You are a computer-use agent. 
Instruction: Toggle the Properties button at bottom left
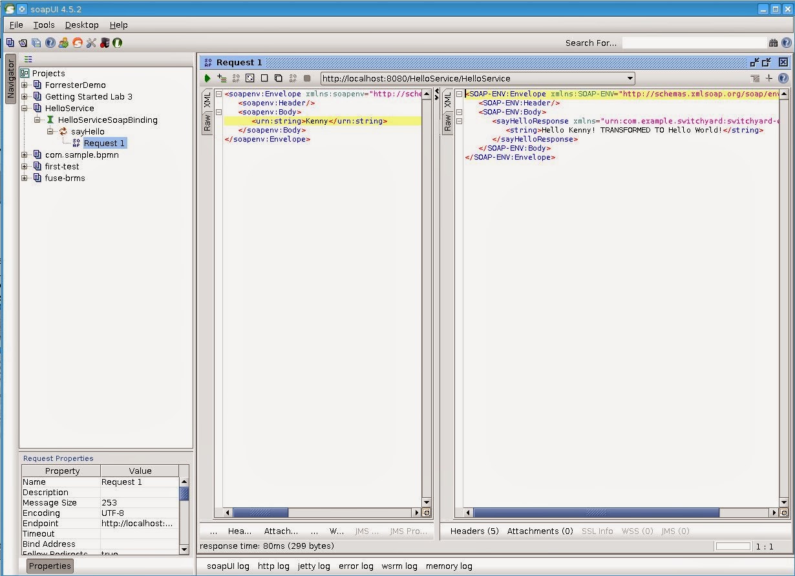point(50,566)
